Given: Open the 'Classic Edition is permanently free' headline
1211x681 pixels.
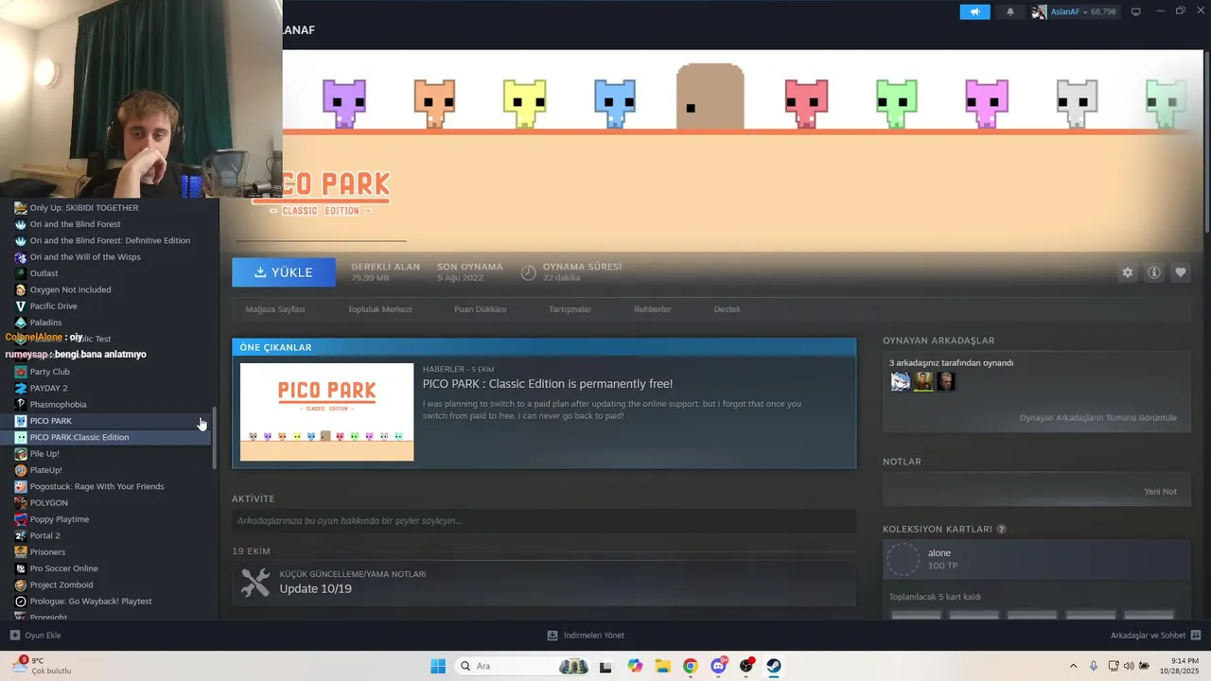Looking at the screenshot, I should coord(548,384).
